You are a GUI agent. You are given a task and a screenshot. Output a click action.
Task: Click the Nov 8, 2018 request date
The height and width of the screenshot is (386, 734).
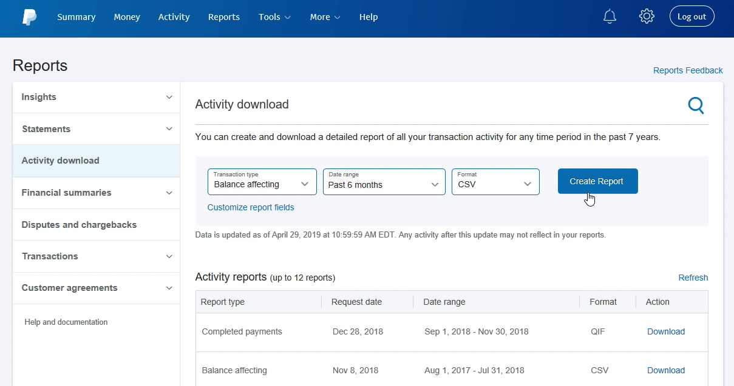[x=356, y=370]
